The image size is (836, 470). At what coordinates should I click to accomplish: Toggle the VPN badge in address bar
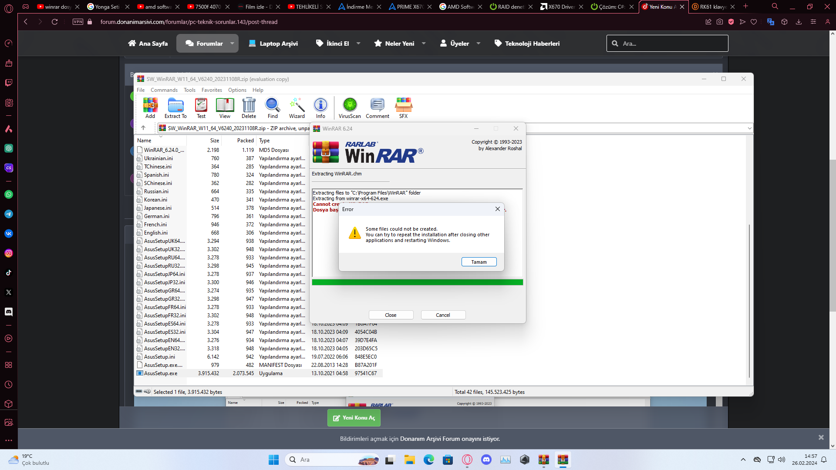78,22
